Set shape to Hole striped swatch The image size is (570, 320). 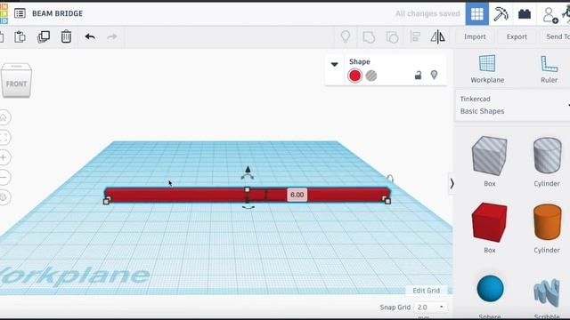coord(371,76)
